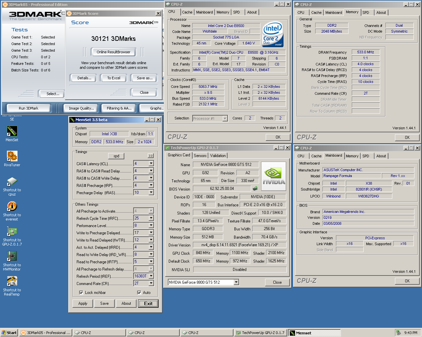This screenshot has width=422, height=337.
Task: Click Close button in GPU-Z window
Action: click(277, 282)
